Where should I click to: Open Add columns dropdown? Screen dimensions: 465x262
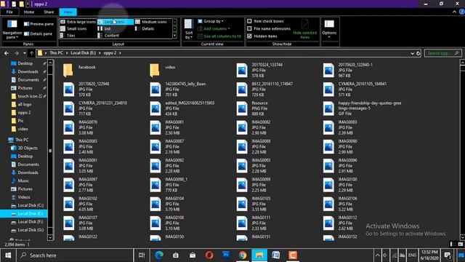tap(214, 28)
